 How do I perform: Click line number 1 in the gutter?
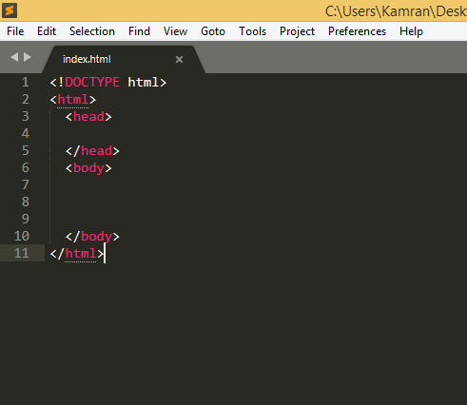(26, 83)
